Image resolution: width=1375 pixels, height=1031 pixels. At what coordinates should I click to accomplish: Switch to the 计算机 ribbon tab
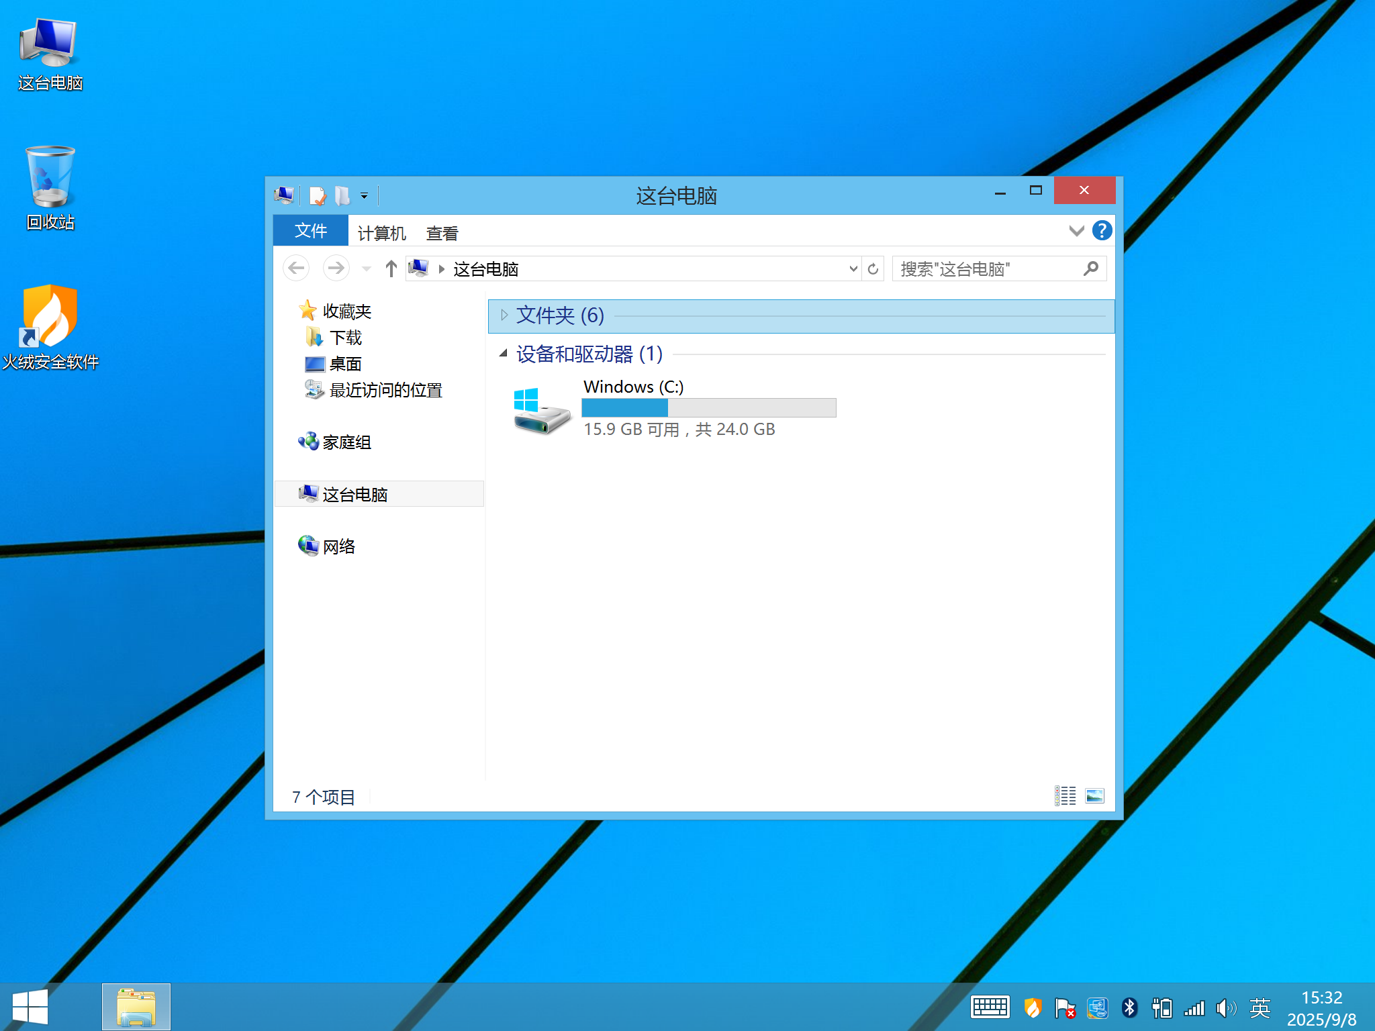pyautogui.click(x=381, y=233)
